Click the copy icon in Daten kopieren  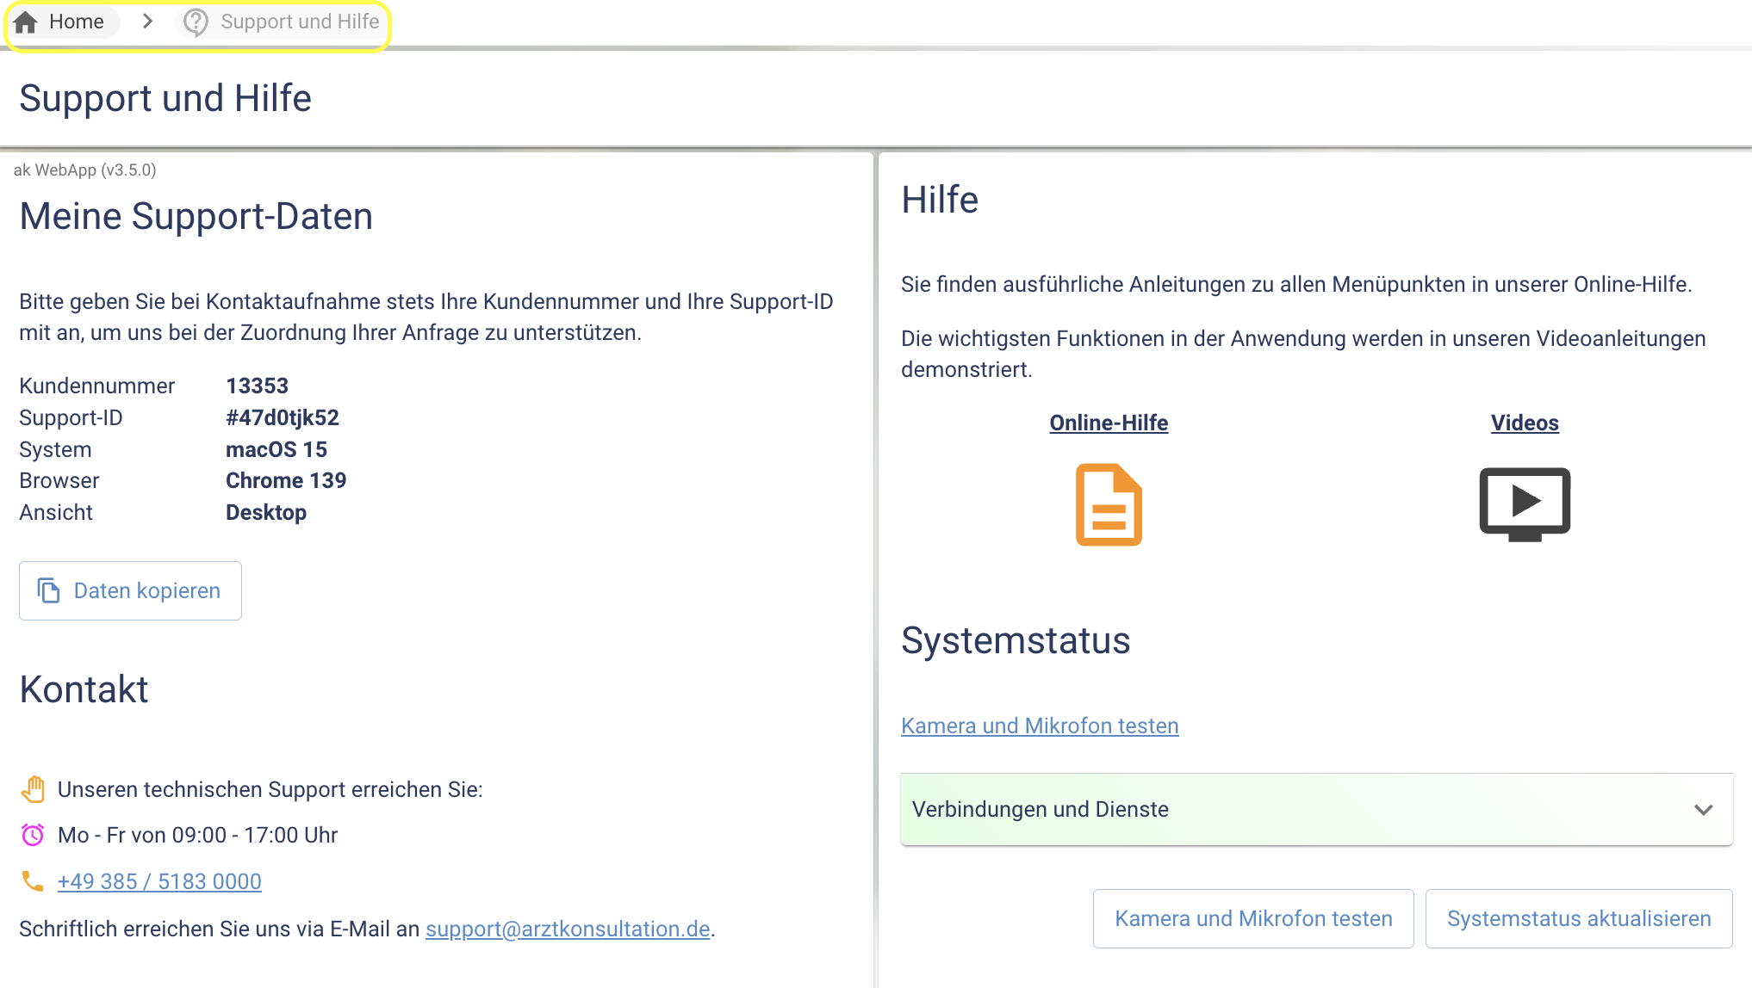[49, 590]
